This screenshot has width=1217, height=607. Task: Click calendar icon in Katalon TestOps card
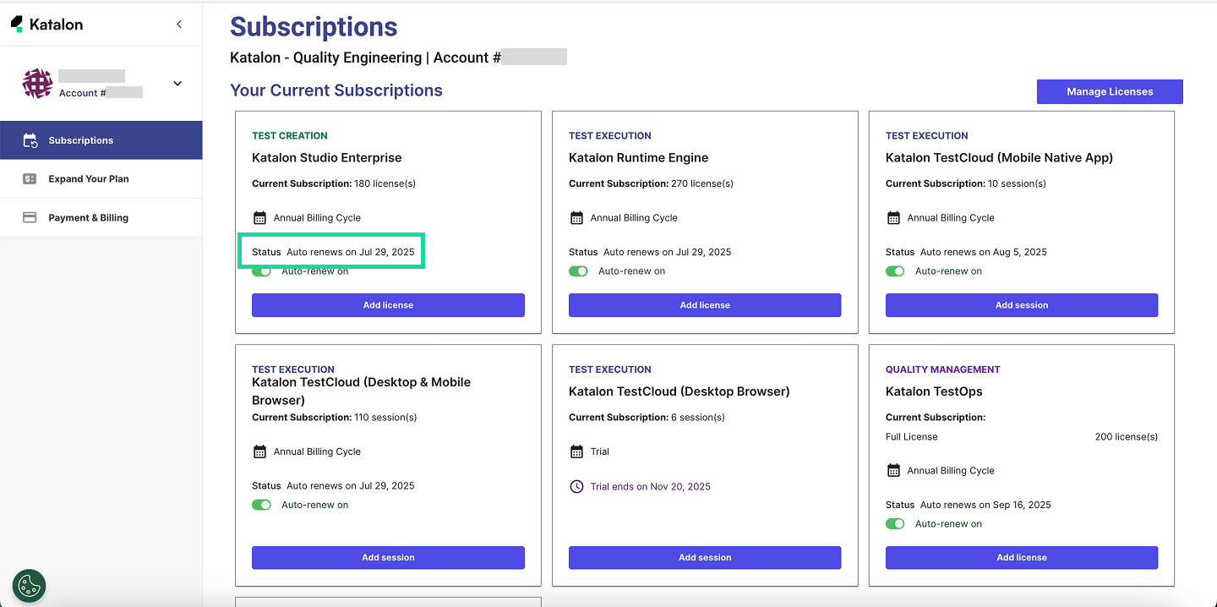point(893,471)
